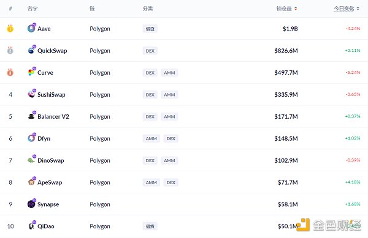The width and height of the screenshot is (368, 238).
Task: Select the AMM tag in Curve row
Action: point(169,73)
